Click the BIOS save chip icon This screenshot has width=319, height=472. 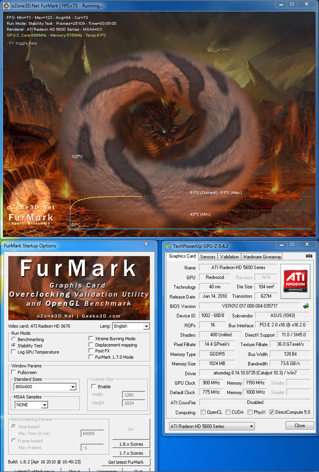[306, 306]
